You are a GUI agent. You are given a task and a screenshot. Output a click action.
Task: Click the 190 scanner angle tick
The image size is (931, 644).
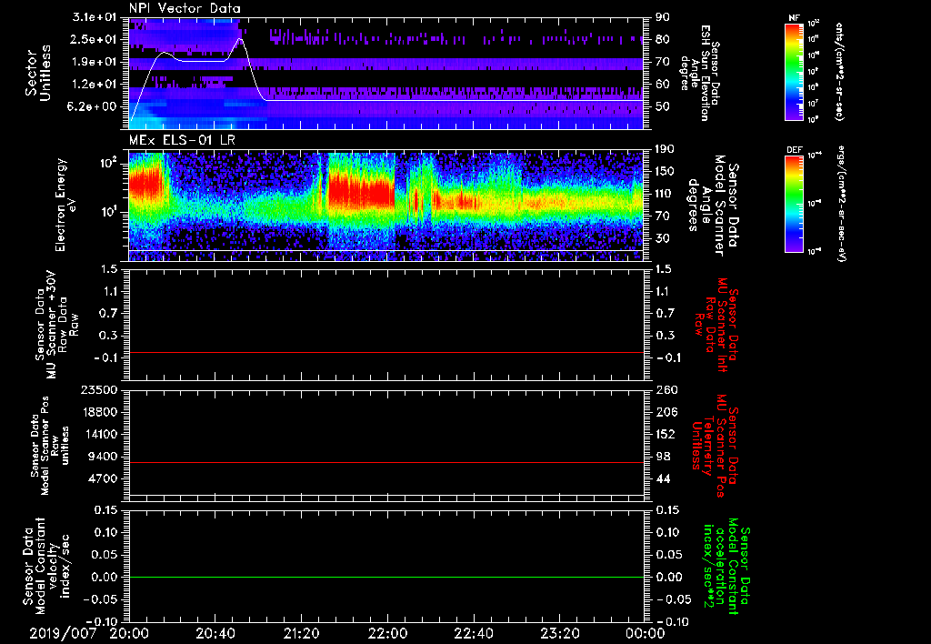pos(665,149)
